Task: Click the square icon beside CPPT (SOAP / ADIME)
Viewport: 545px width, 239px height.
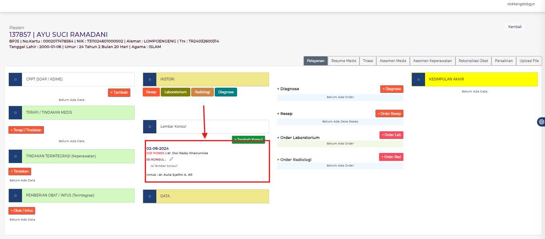Action: (15, 79)
